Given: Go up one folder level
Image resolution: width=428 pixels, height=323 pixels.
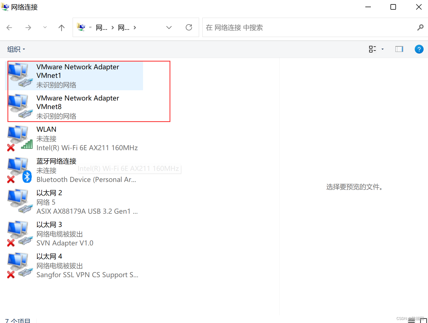Looking at the screenshot, I should [x=62, y=27].
